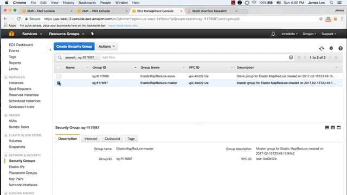Open the Support dropdown
The image size is (347, 195).
pos(329,34)
